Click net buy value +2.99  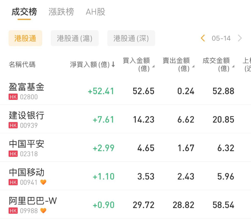103,148
